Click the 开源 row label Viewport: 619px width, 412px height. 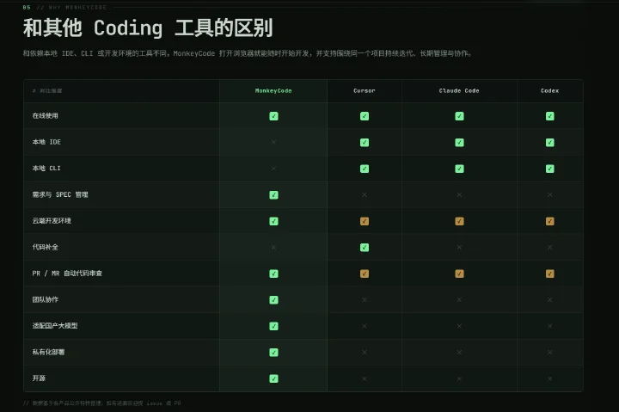(39, 378)
